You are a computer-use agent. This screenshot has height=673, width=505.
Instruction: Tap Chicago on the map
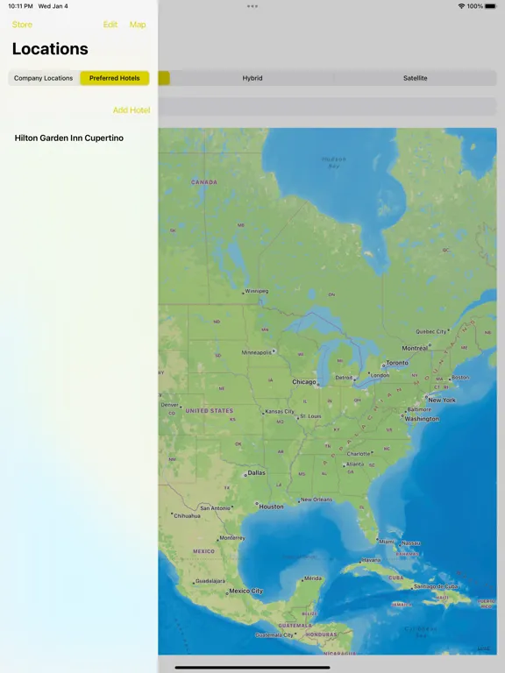click(304, 382)
